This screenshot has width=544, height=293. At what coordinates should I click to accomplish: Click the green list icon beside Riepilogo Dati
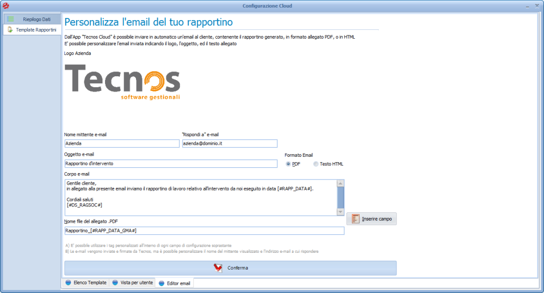pyautogui.click(x=11, y=19)
